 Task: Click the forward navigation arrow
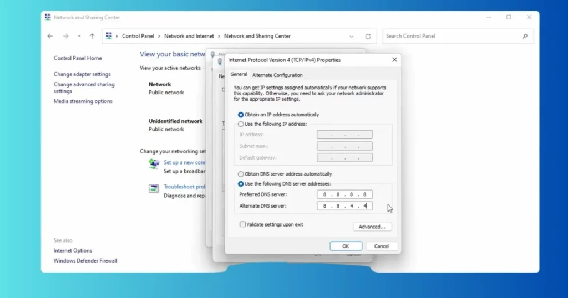pos(65,36)
